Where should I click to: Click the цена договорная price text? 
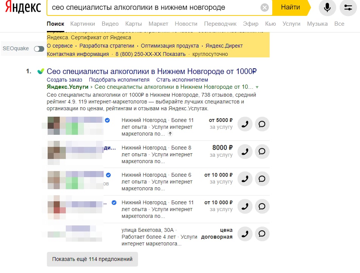217,234
